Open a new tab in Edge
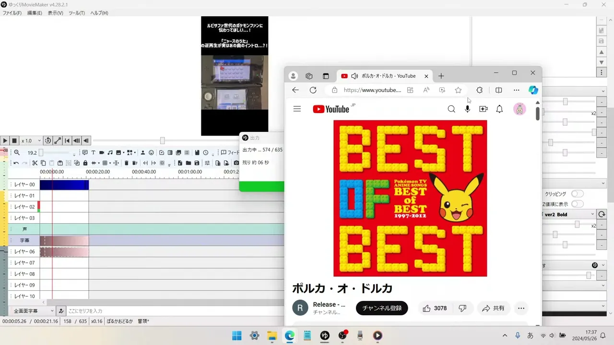 tap(441, 76)
